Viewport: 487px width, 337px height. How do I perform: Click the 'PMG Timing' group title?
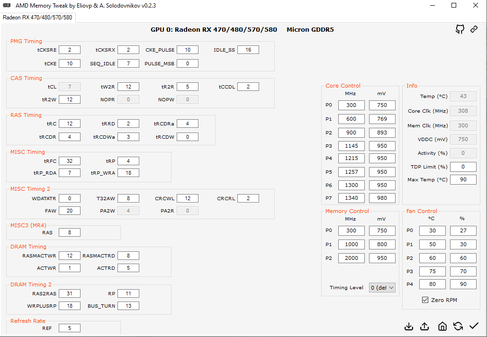pos(26,41)
